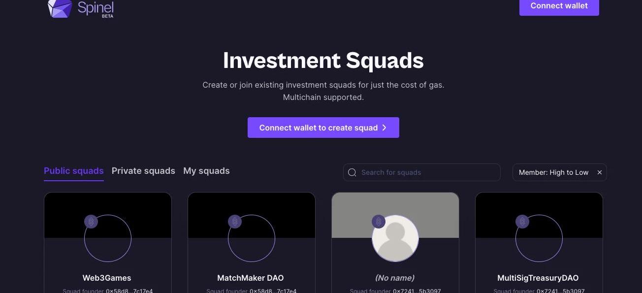The width and height of the screenshot is (642, 293).
Task: Click the empty avatar circle on Web3Games
Action: (108, 238)
